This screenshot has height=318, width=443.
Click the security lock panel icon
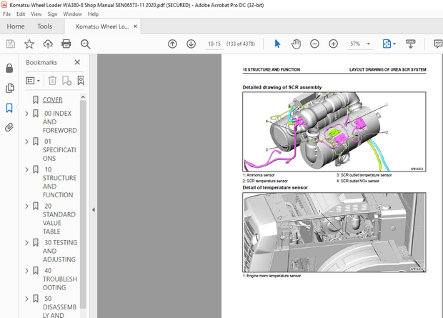[x=9, y=68]
